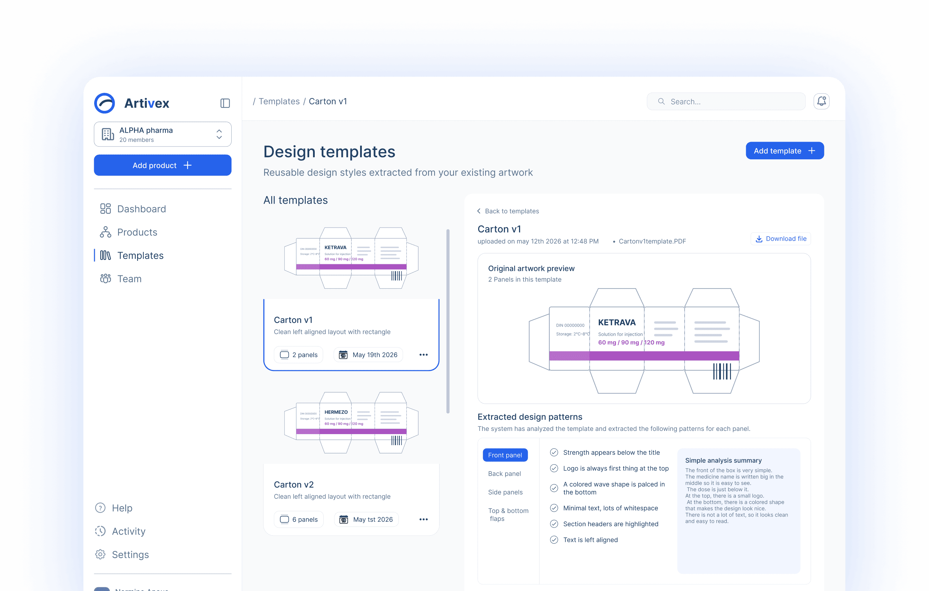Click the Help question mark icon
Image resolution: width=929 pixels, height=591 pixels.
click(x=100, y=508)
